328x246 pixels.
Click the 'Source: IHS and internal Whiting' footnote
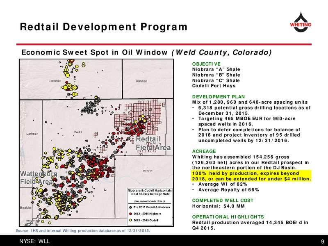coord(83,231)
